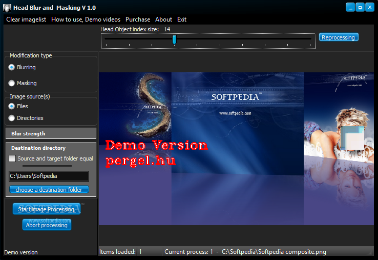Click the destination path input field
The height and width of the screenshot is (260, 378).
pyautogui.click(x=49, y=176)
